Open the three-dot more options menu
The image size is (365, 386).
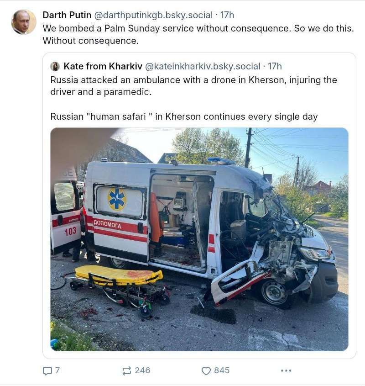tap(286, 370)
